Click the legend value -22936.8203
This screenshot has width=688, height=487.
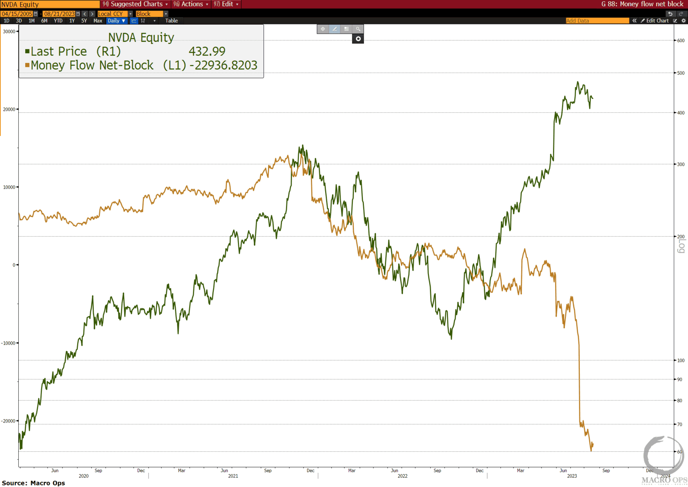click(x=224, y=65)
